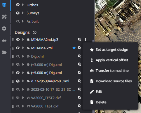Hide the Surveys layer group
This screenshot has height=113, width=141.
tap(18, 13)
